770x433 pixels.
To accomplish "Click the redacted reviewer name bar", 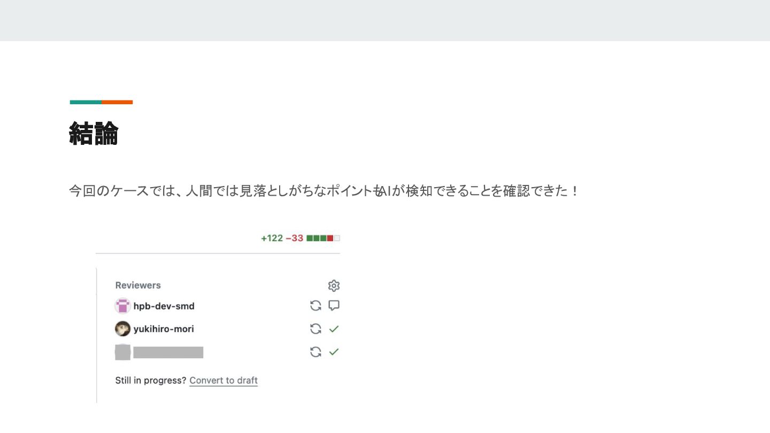I will (x=168, y=352).
